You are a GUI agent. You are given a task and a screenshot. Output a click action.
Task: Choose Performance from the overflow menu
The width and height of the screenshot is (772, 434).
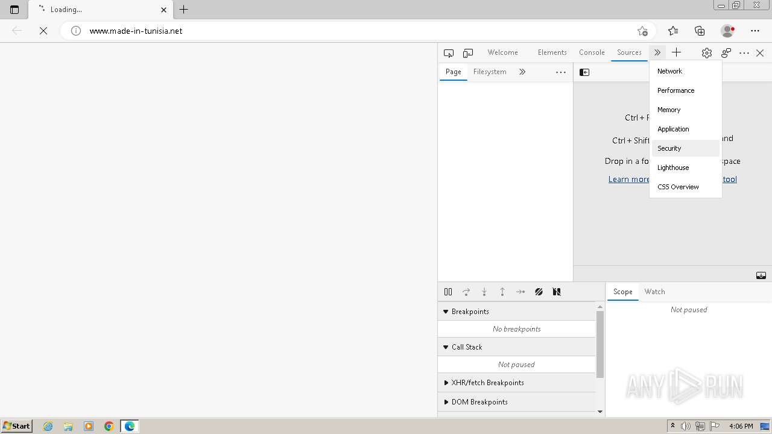686,90
